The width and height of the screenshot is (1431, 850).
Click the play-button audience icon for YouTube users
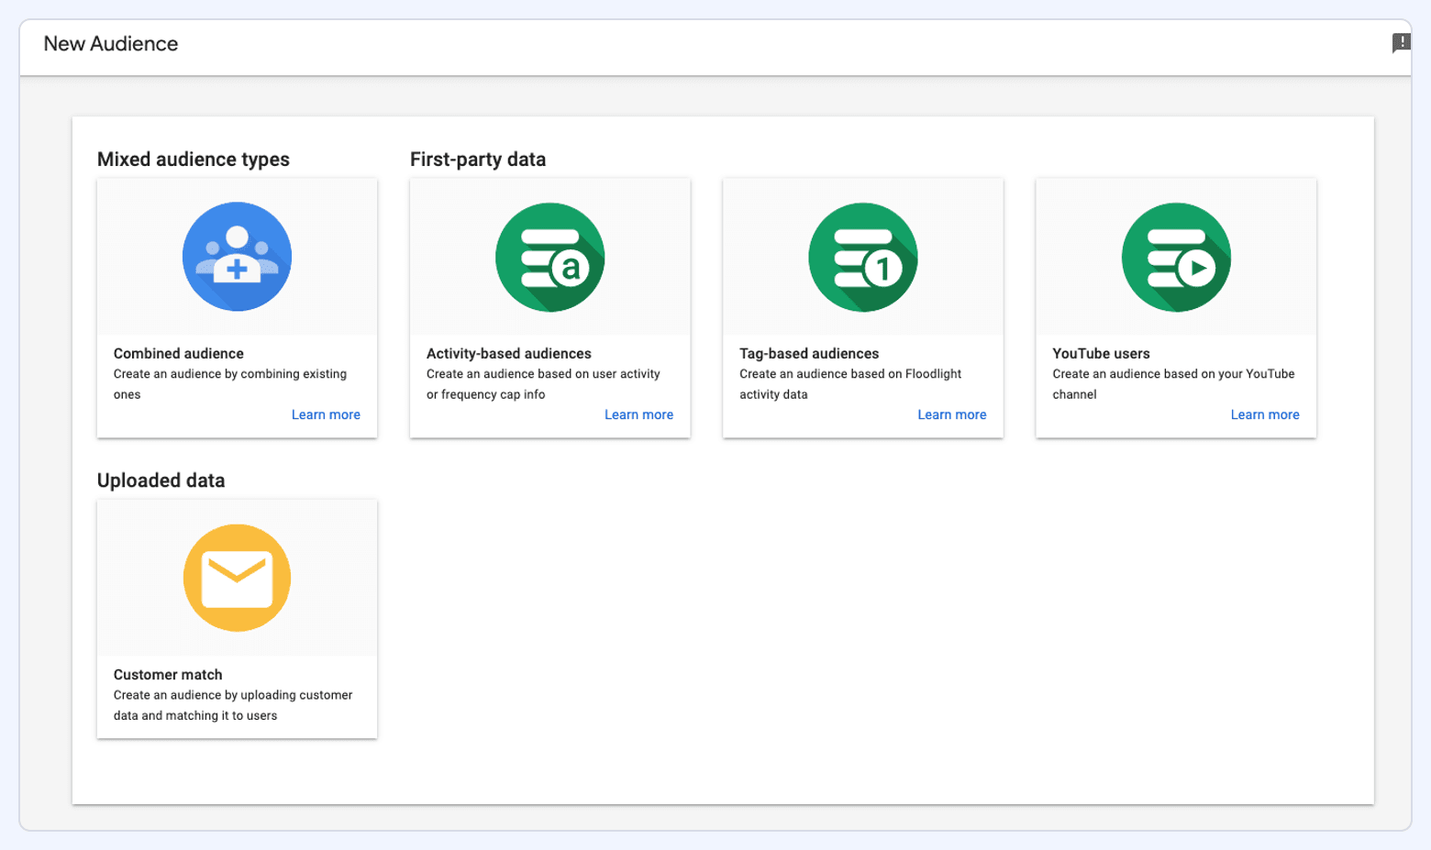coord(1176,257)
